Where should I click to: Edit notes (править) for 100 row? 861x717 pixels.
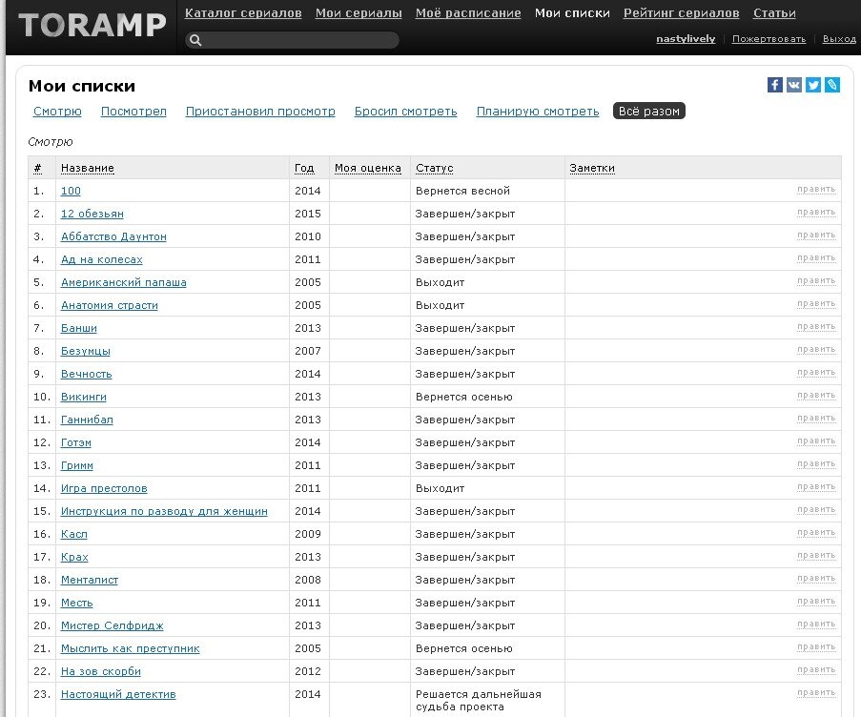[x=816, y=190]
